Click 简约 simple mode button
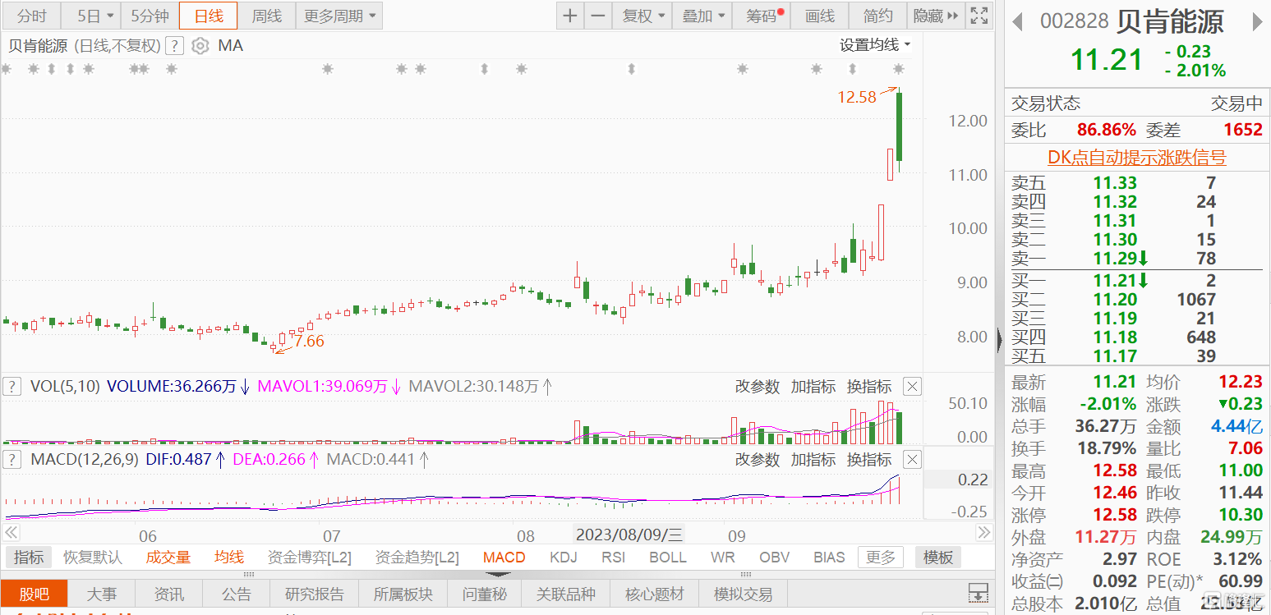 (878, 16)
